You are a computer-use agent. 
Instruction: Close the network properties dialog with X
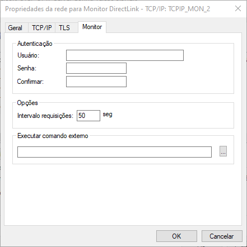tap(238, 8)
